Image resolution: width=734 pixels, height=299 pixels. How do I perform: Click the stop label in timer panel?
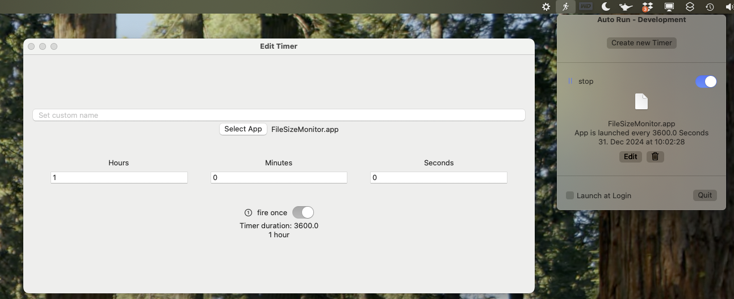586,82
